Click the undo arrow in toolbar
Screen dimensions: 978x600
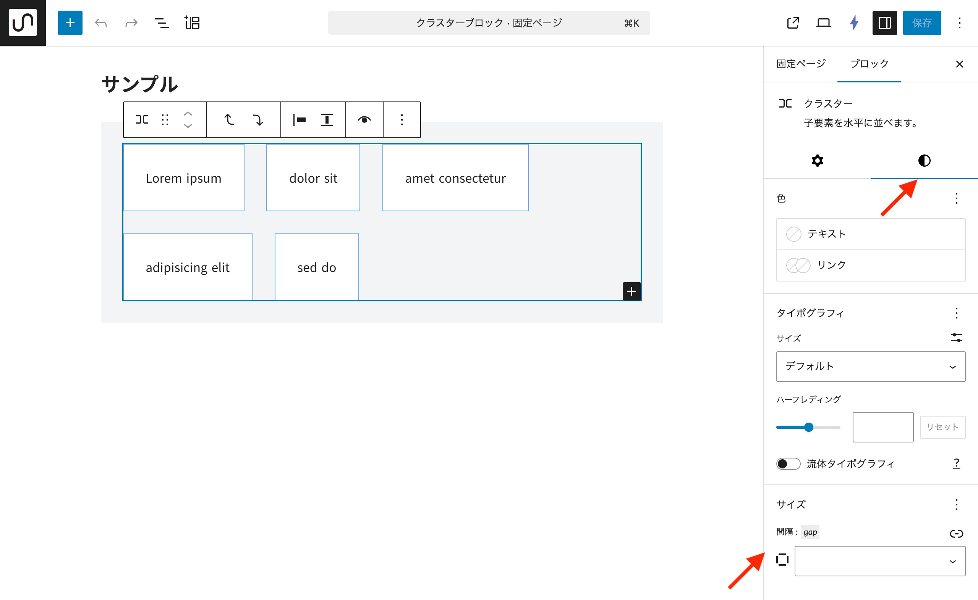(101, 23)
